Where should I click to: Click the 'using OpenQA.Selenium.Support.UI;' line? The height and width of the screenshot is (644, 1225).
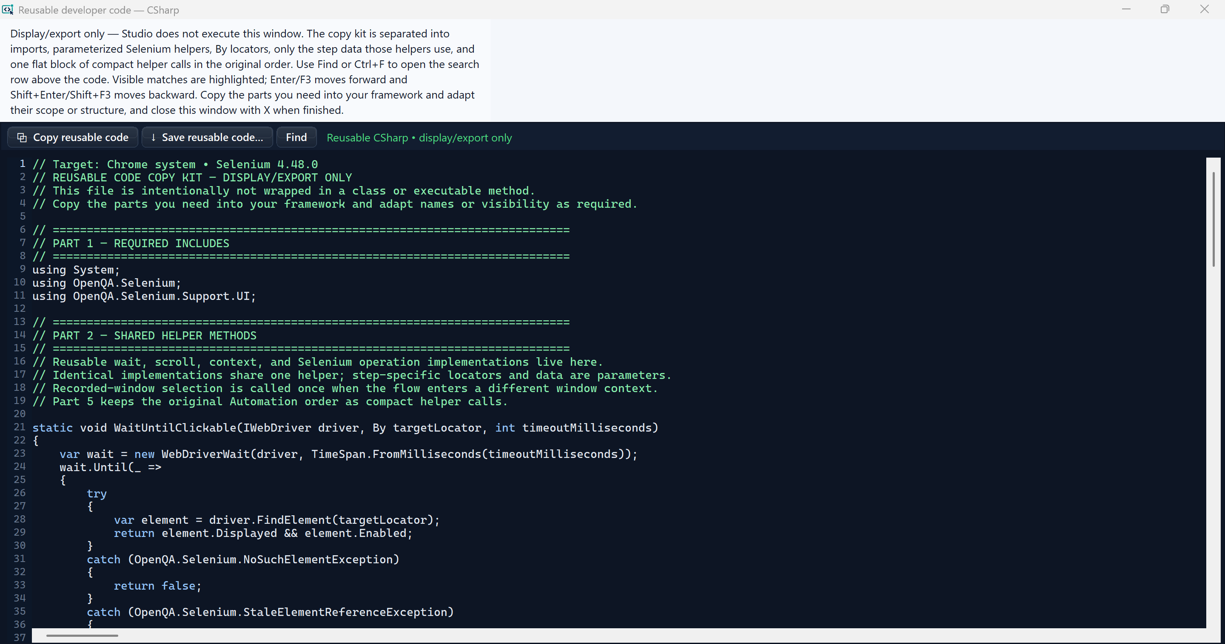144,297
